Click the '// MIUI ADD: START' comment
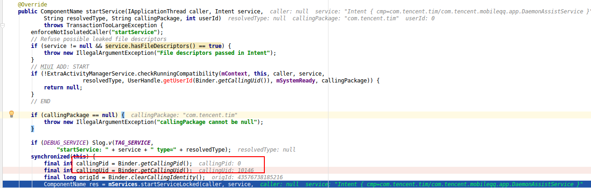This screenshot has width=591, height=188. pos(60,67)
